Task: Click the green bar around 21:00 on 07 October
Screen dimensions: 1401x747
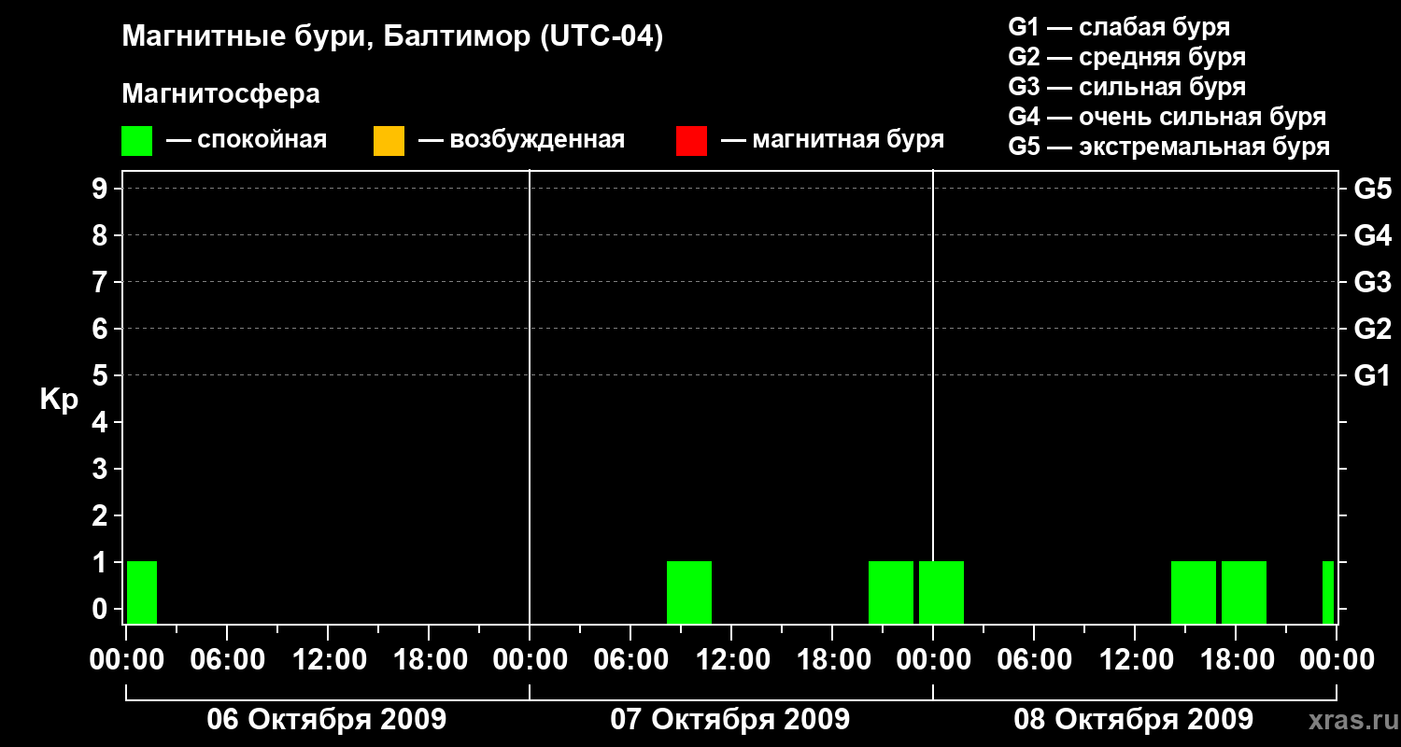Action: [891, 592]
